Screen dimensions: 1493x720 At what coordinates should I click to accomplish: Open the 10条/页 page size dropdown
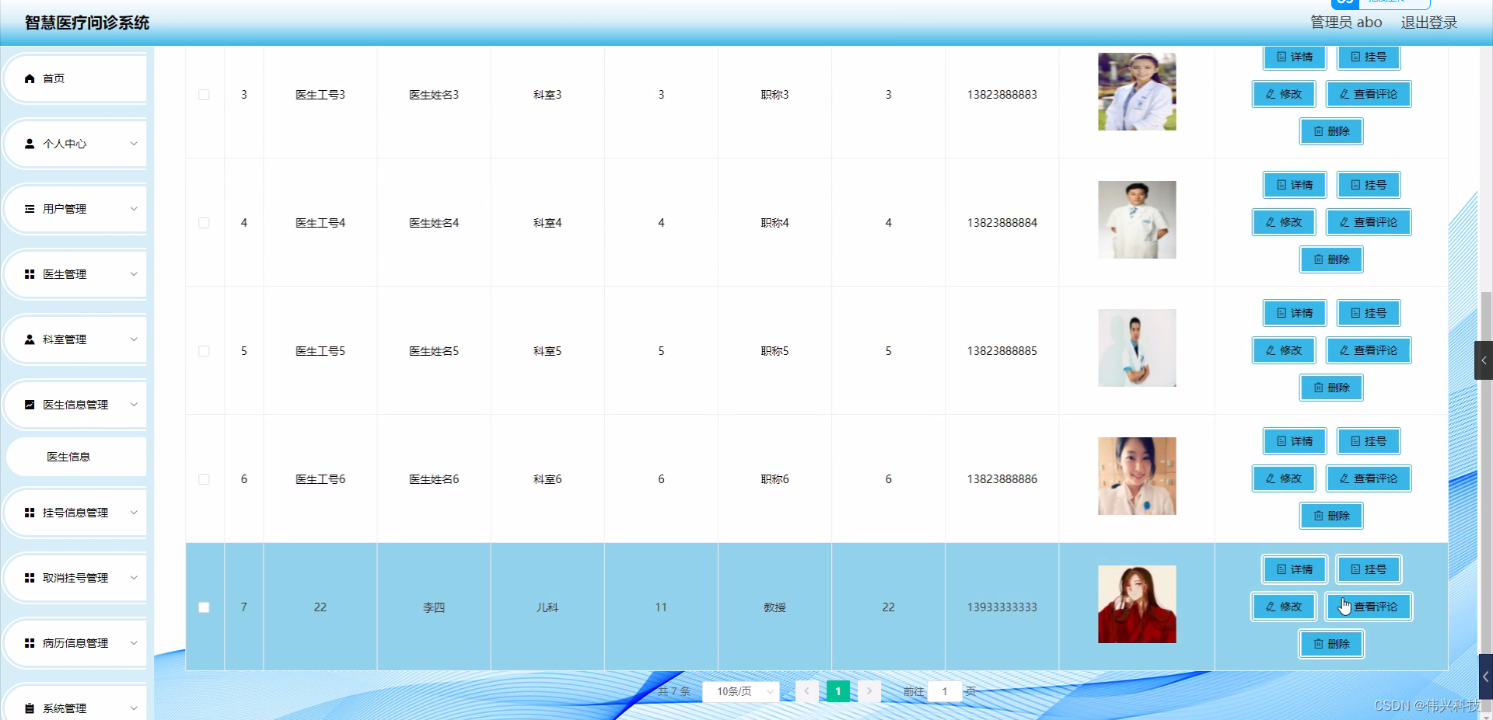740,690
